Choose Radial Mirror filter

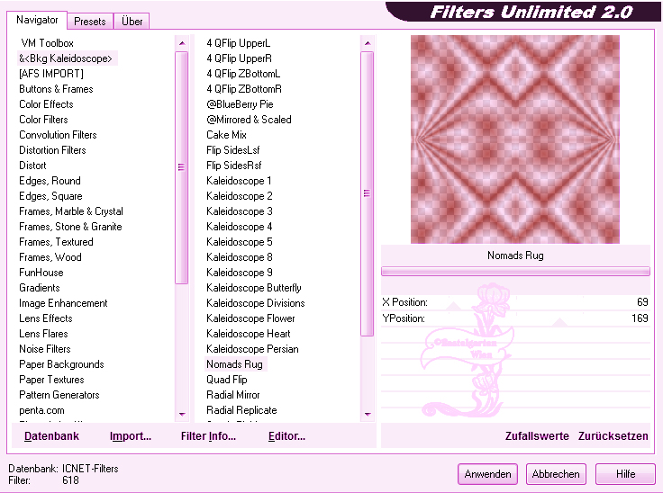(x=233, y=395)
